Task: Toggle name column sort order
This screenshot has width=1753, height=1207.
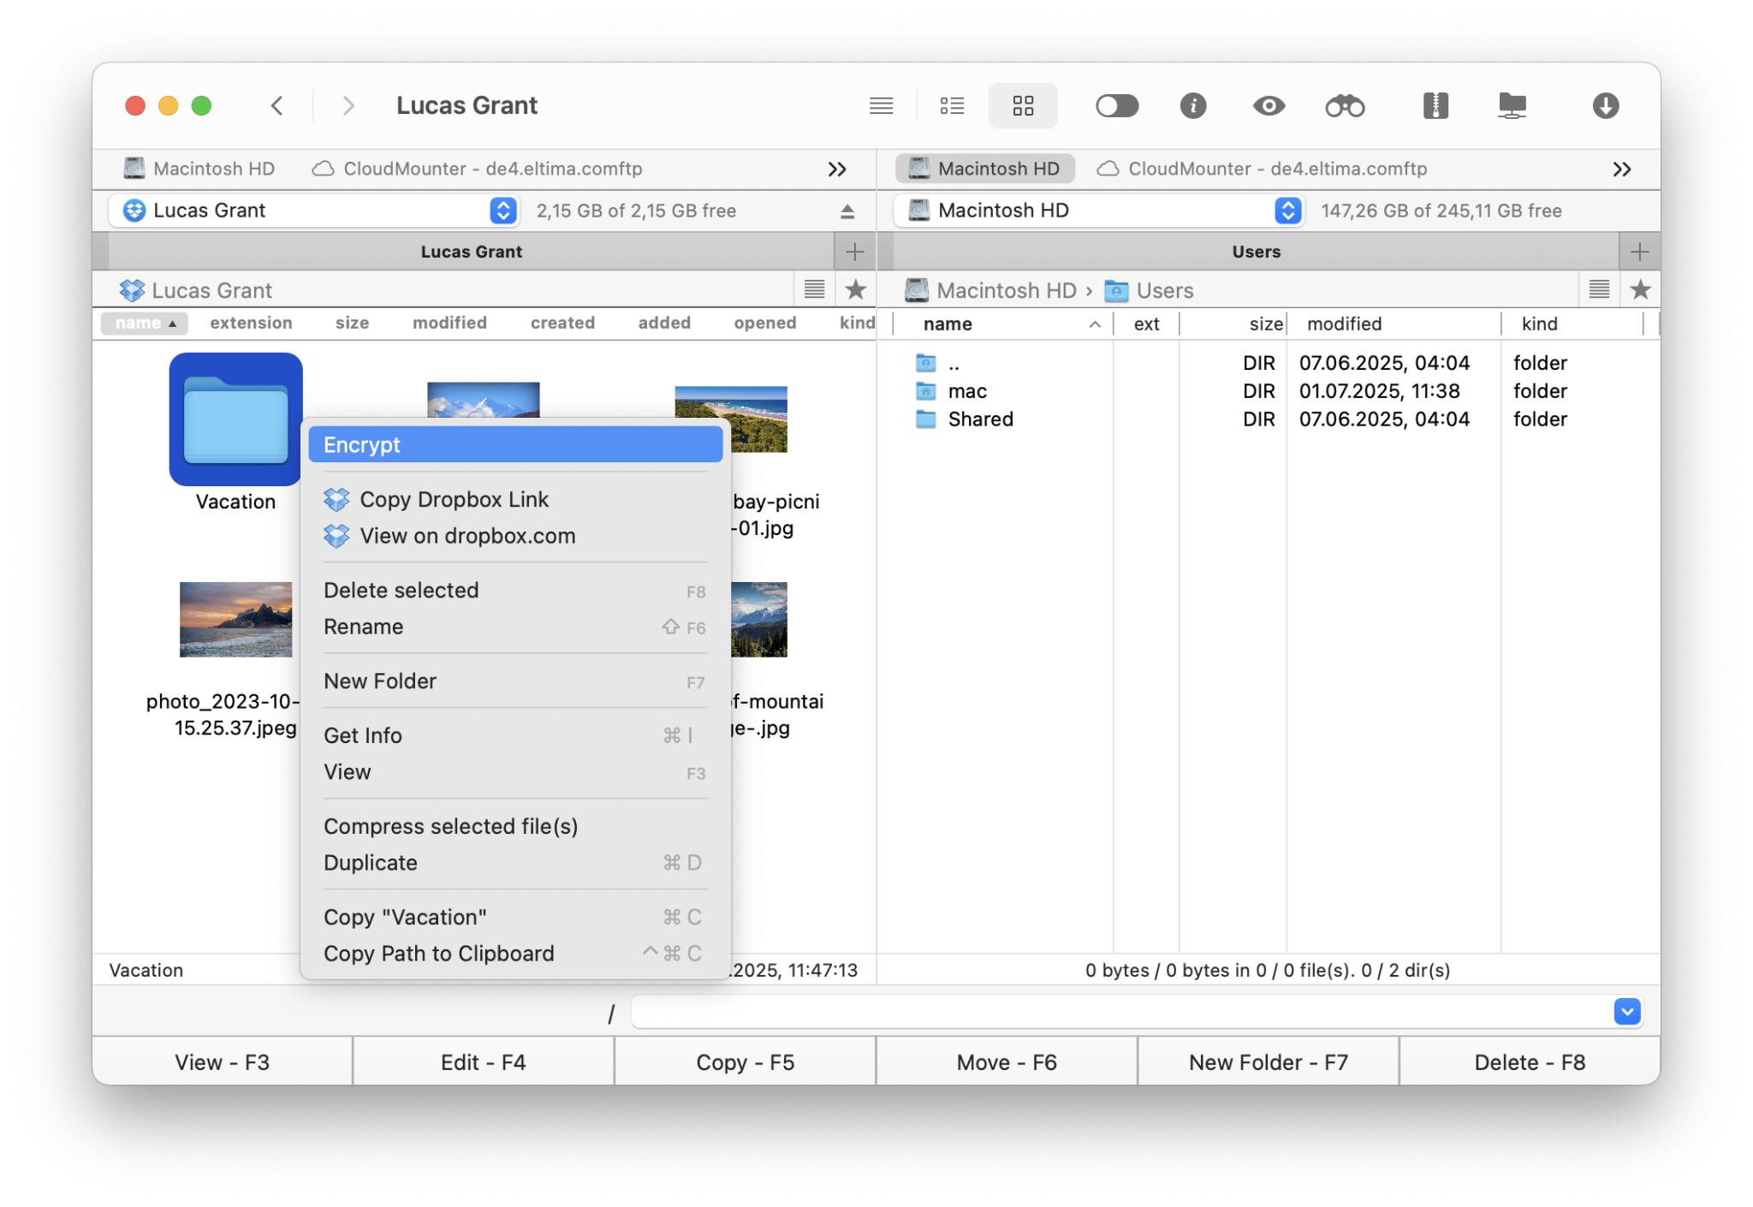Action: [x=146, y=323]
